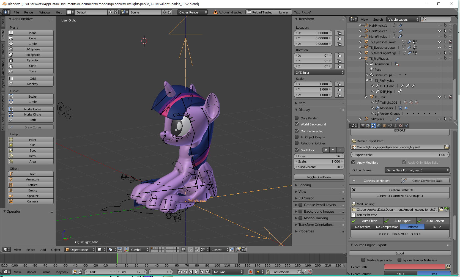Jump to the first frame in timeline
Image resolution: width=460 pixels, height=277 pixels.
pyautogui.click(x=180, y=272)
